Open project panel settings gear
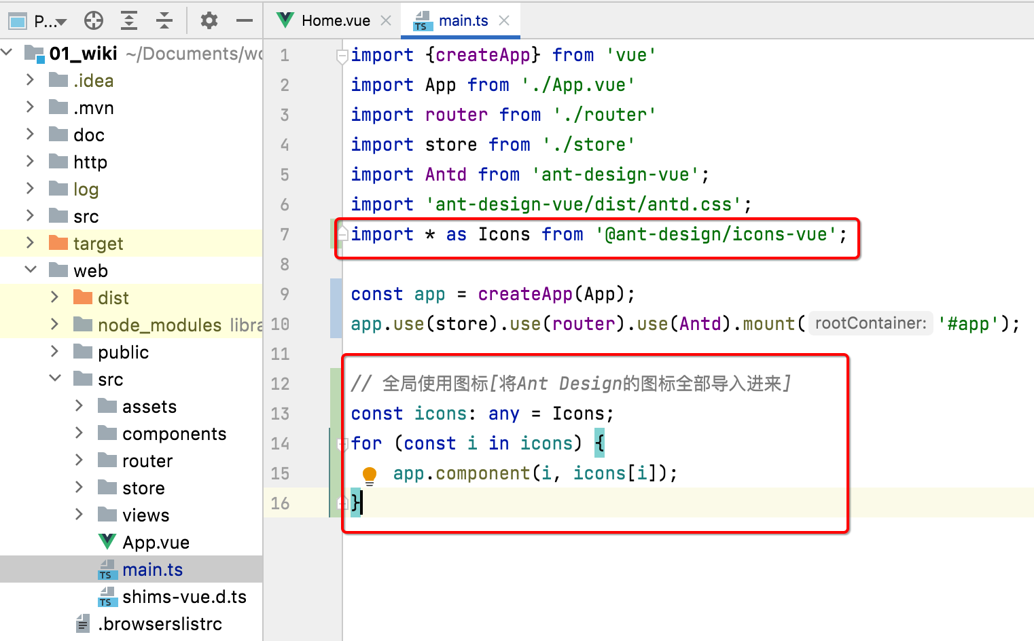Screen dimensions: 1034x641 click(209, 21)
